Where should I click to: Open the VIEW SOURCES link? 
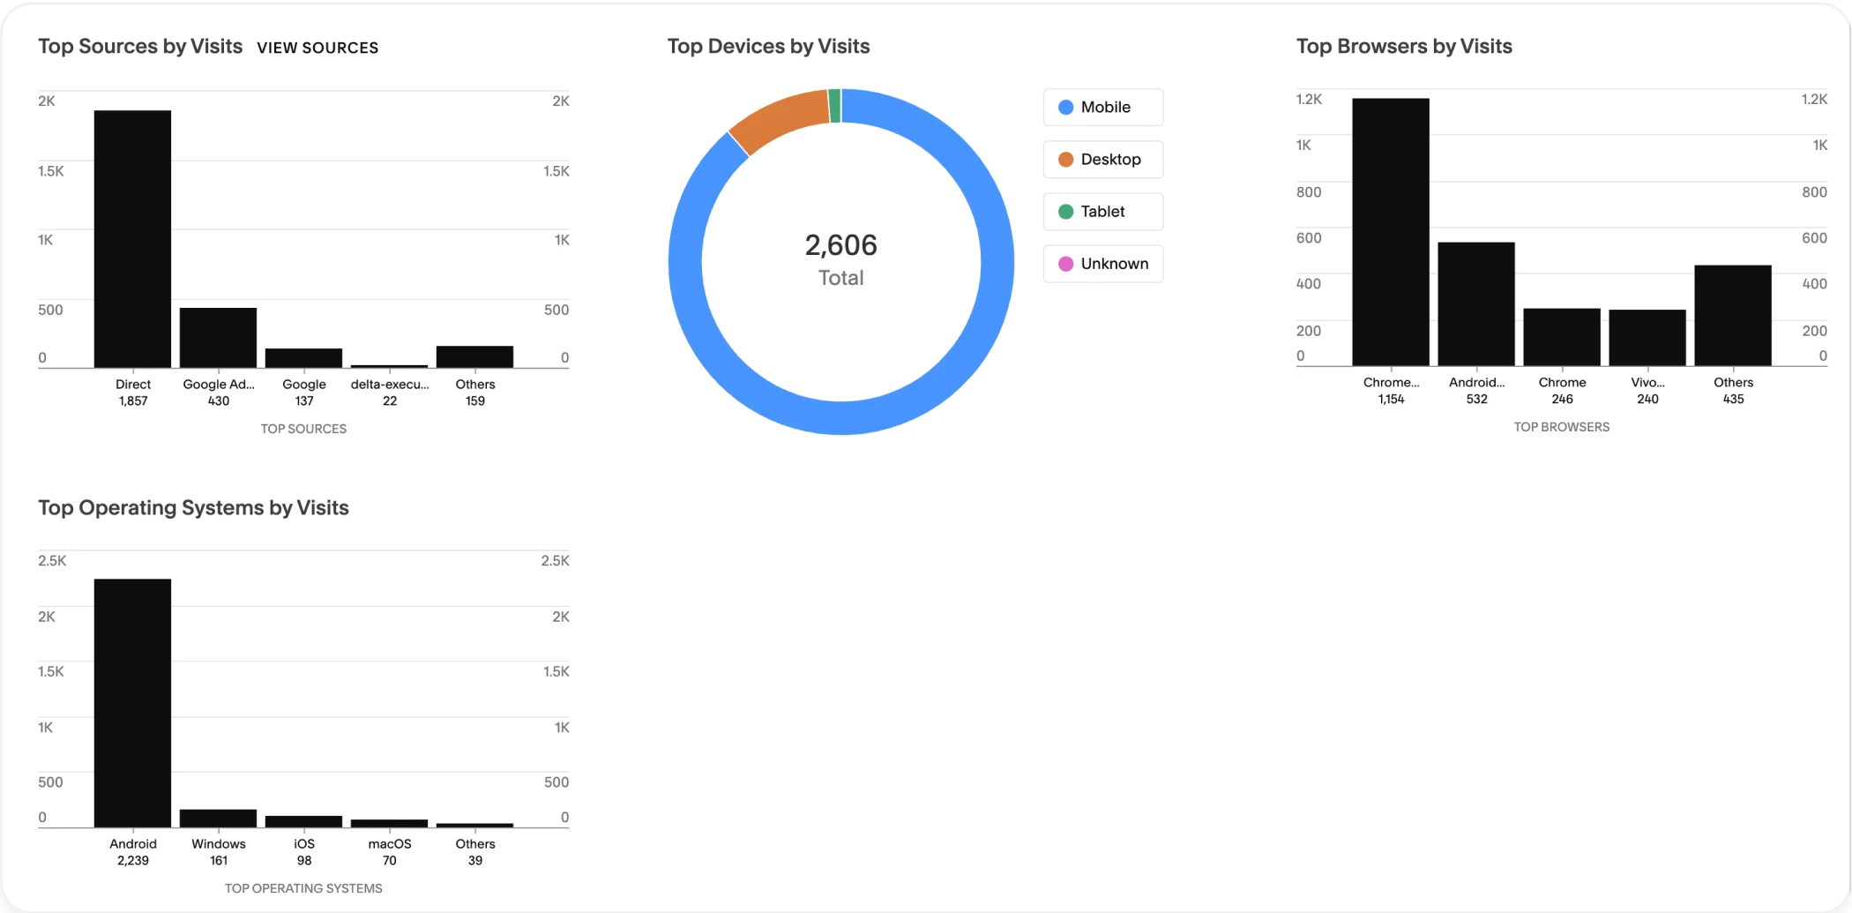pyautogui.click(x=317, y=48)
